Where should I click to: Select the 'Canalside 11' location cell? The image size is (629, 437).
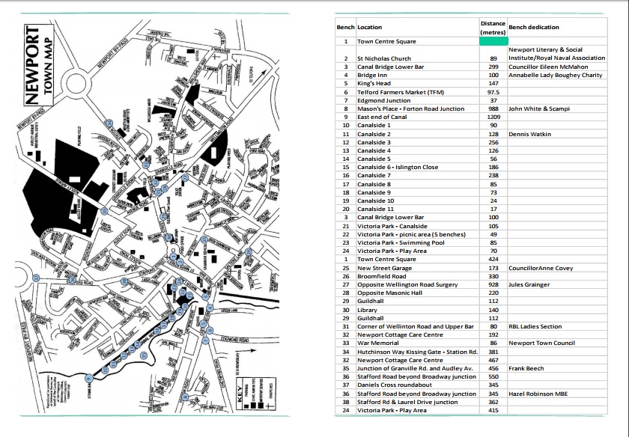click(418, 209)
